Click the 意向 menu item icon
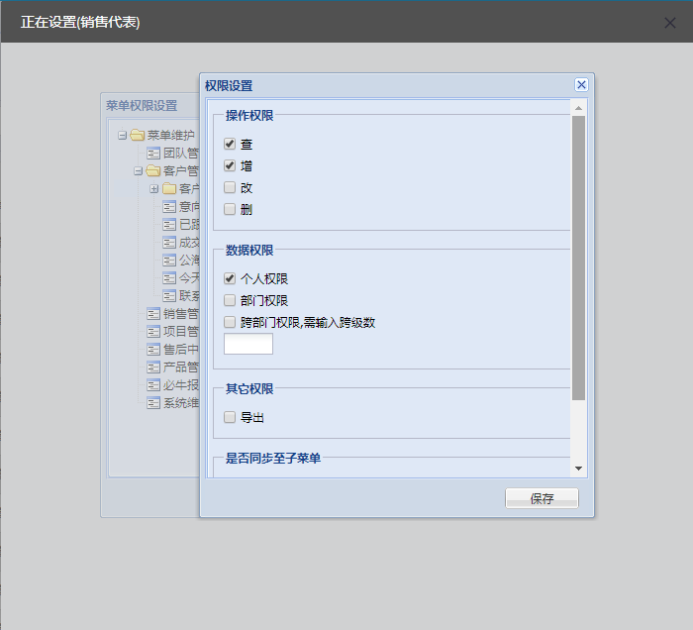This screenshot has height=630, width=693. [x=169, y=206]
